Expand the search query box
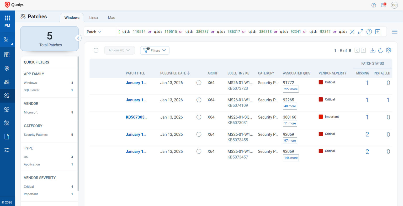403x206 pixels. 361,32
